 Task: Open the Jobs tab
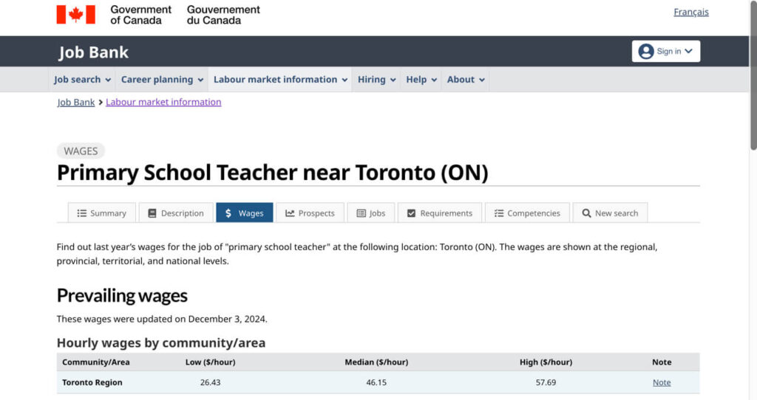click(371, 213)
